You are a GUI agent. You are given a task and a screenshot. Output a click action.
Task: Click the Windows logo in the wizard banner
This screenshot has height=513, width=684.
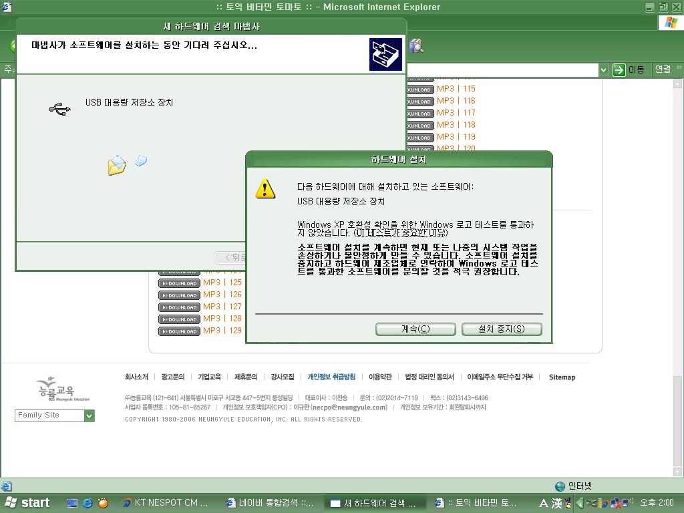coord(386,54)
